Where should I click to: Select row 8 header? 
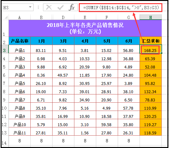click(x=5, y=90)
